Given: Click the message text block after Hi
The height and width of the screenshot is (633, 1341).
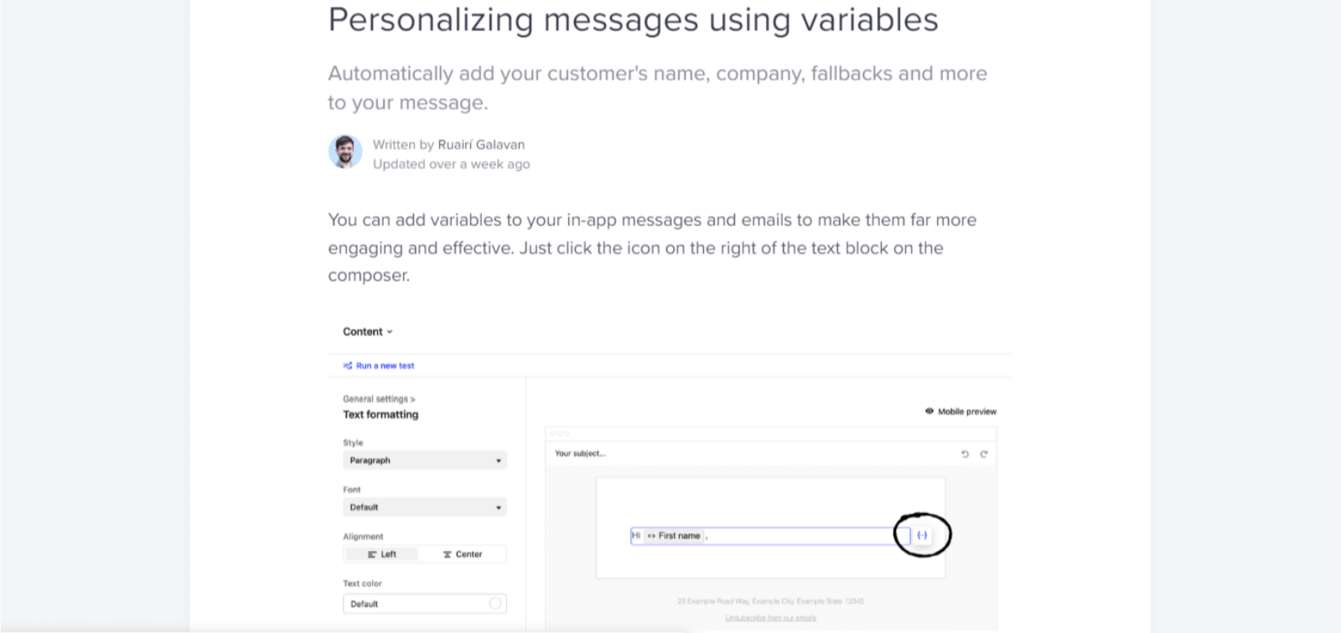Looking at the screenshot, I should point(770,536).
